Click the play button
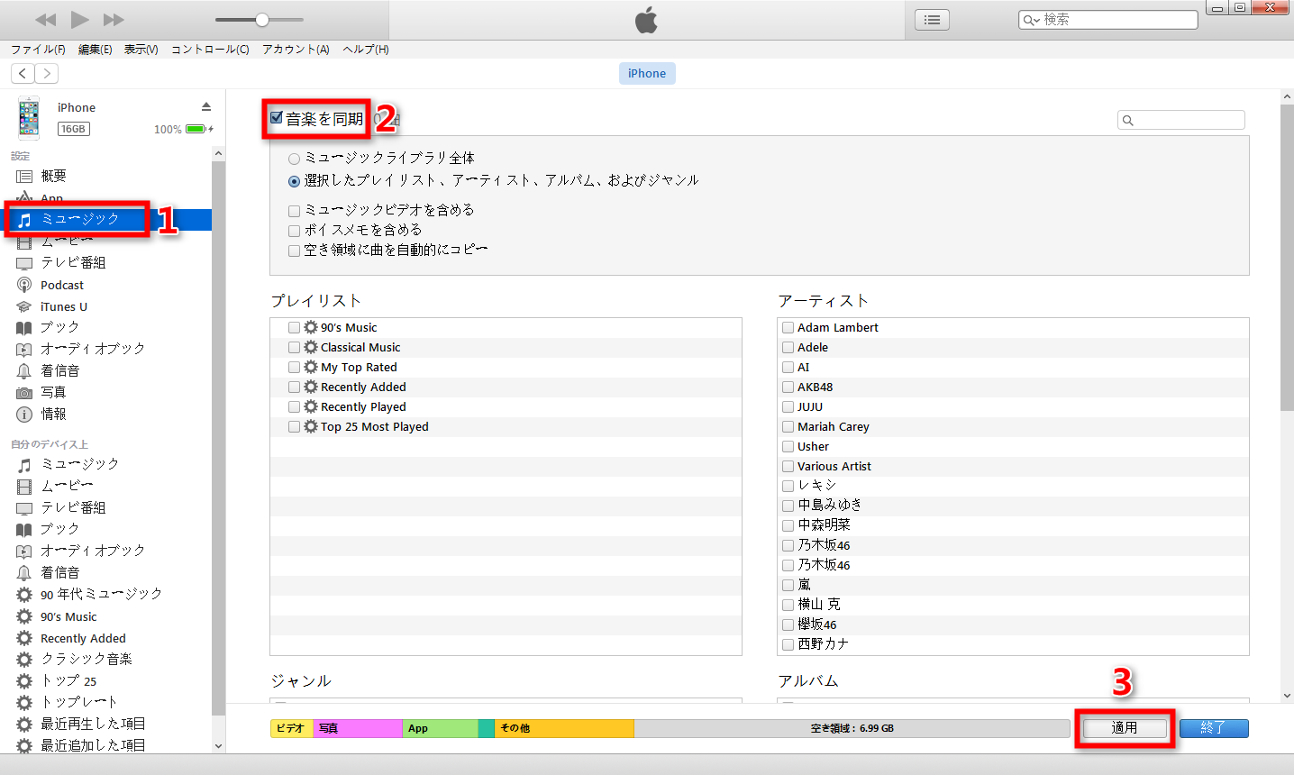The height and width of the screenshot is (775, 1294). click(80, 19)
